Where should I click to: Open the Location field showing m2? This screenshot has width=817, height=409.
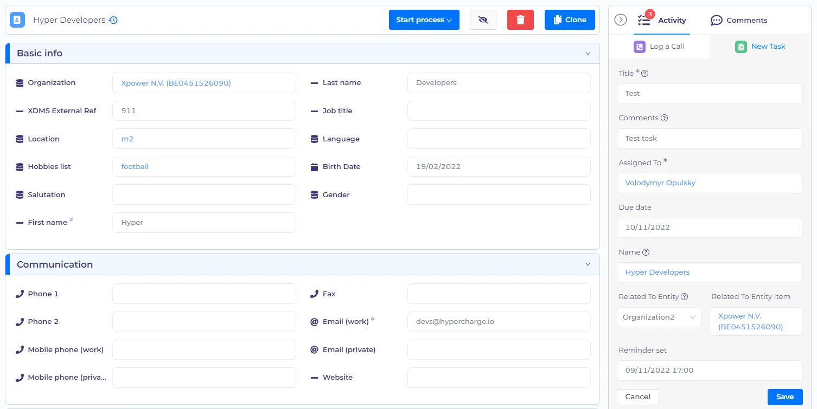(x=204, y=139)
